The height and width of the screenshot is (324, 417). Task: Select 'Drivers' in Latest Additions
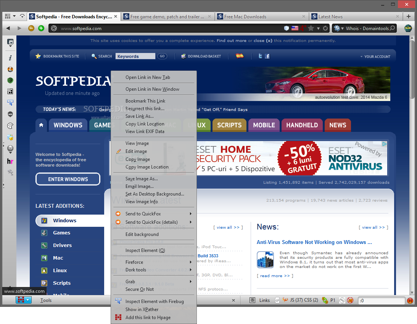62,245
